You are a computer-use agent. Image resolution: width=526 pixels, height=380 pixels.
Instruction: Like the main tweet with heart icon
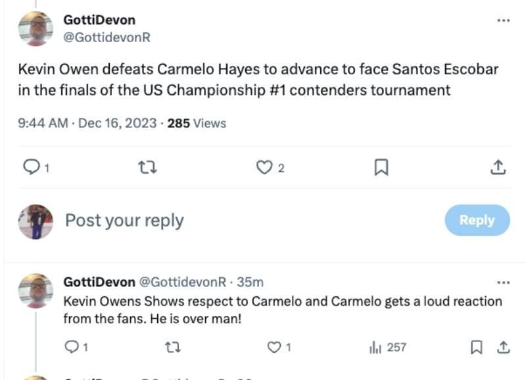(x=264, y=168)
